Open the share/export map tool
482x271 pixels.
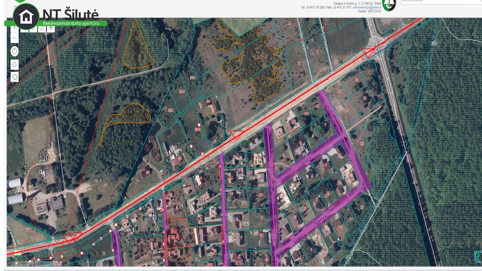tap(42, 28)
